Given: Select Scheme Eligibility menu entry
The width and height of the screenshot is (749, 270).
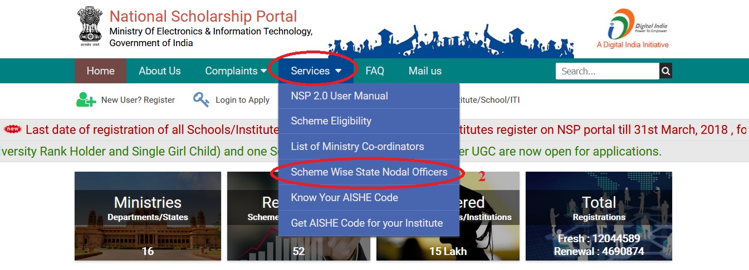Looking at the screenshot, I should click(369, 121).
